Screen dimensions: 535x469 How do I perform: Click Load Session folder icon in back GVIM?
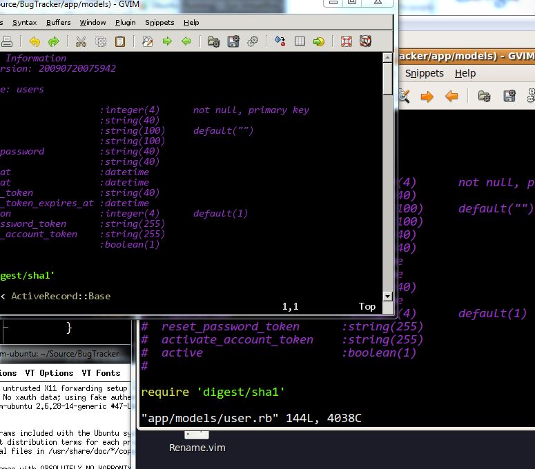(x=484, y=97)
